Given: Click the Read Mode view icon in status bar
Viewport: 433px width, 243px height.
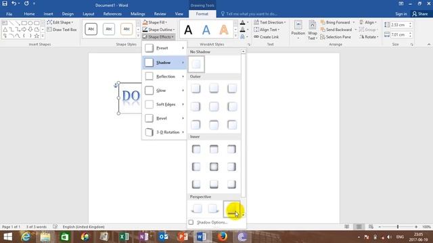Looking at the screenshot, I should 346,227.
